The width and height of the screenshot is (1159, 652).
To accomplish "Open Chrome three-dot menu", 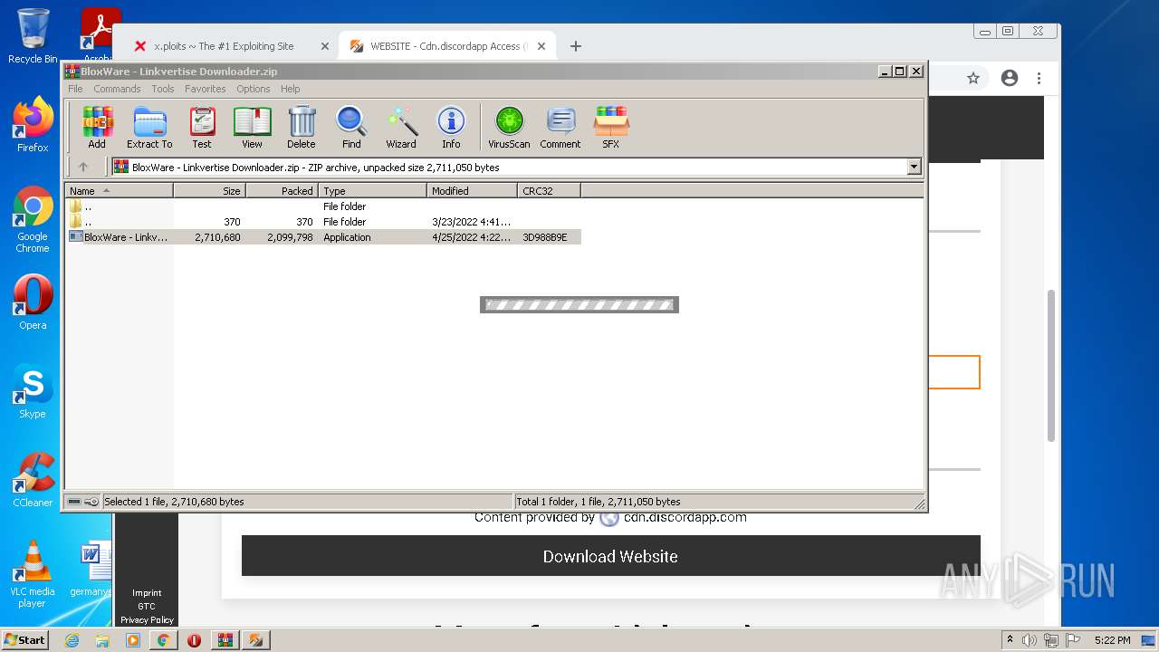I will click(x=1039, y=78).
